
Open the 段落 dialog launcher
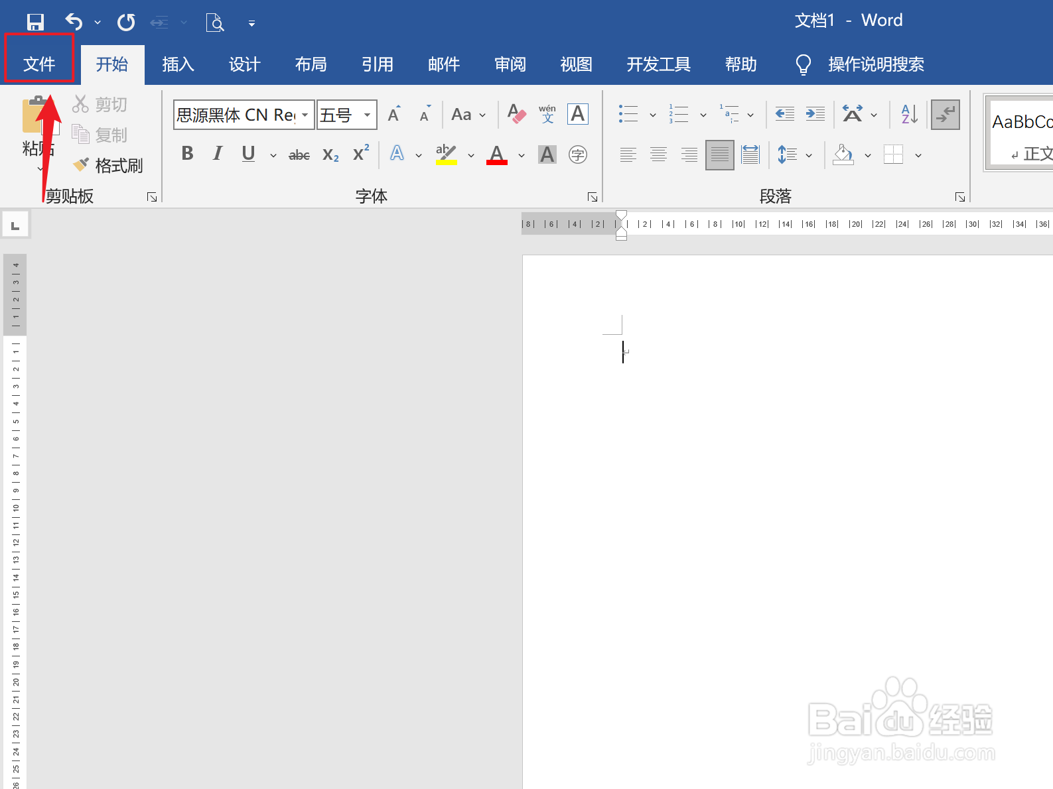tap(960, 197)
